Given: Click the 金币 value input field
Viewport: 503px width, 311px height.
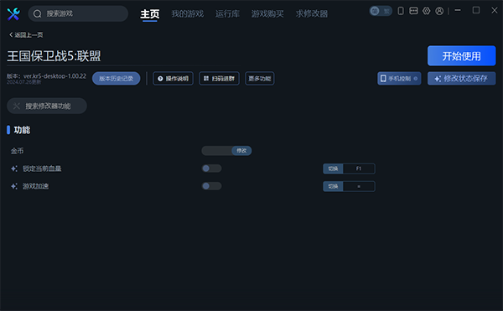Looking at the screenshot, I should [x=217, y=151].
